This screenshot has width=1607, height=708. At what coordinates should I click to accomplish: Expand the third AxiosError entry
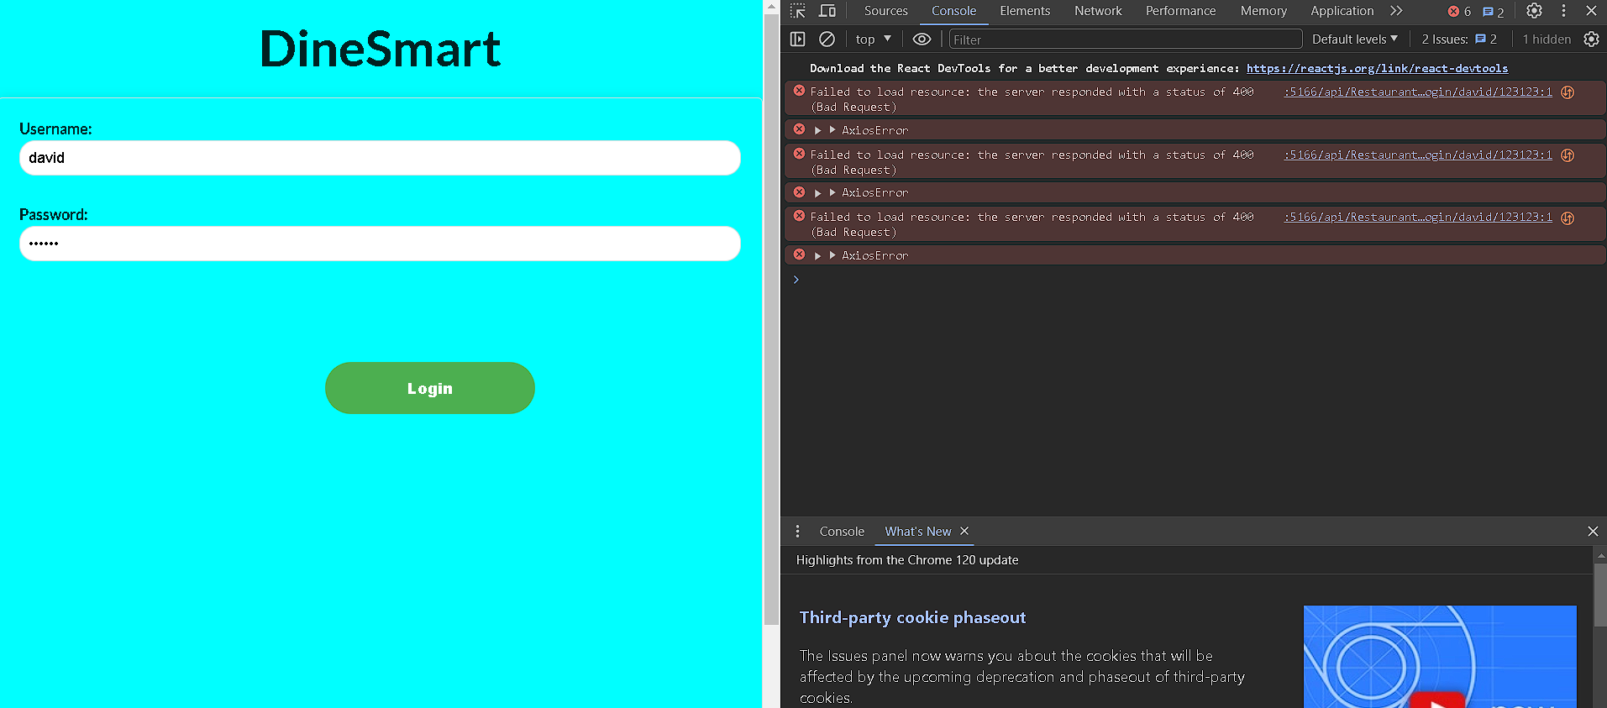tap(817, 255)
